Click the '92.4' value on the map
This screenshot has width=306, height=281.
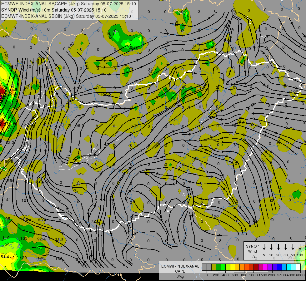pyautogui.click(x=41, y=239)
